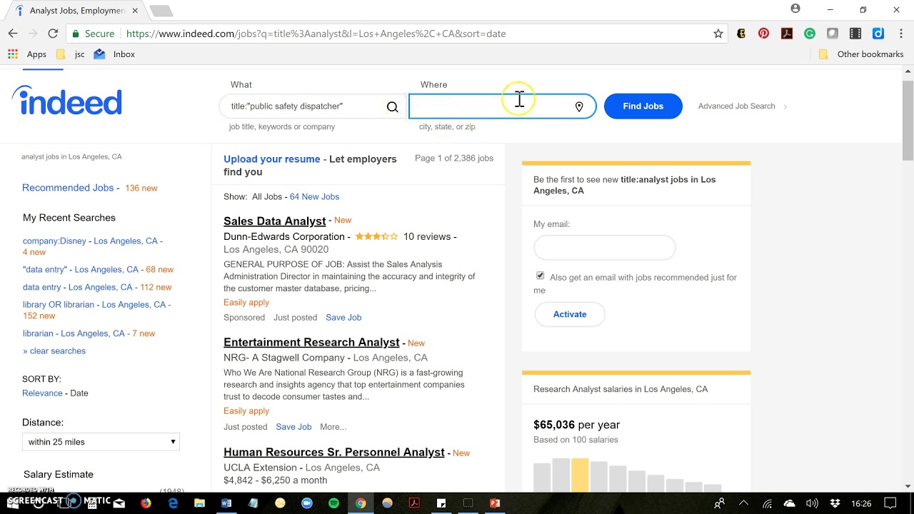Go to Indeed home via logo
Screen dimensions: 914x514
coord(67,101)
